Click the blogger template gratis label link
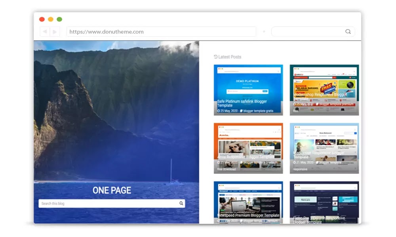Screen dimensions: 396x237 [x=258, y=111]
